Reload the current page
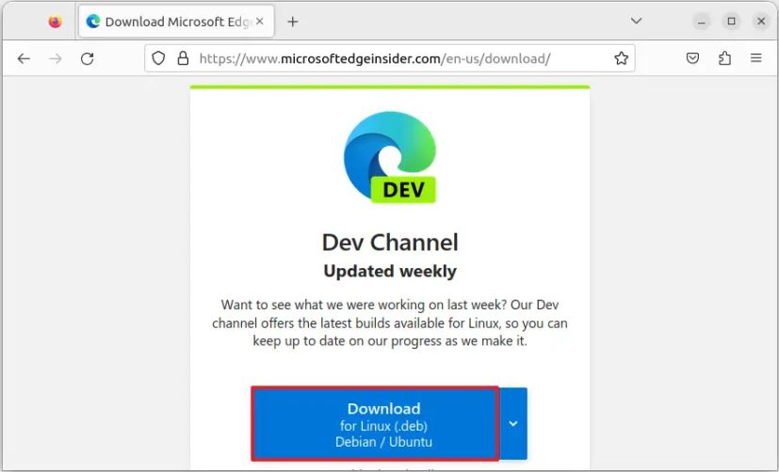This screenshot has height=472, width=779. [x=87, y=58]
